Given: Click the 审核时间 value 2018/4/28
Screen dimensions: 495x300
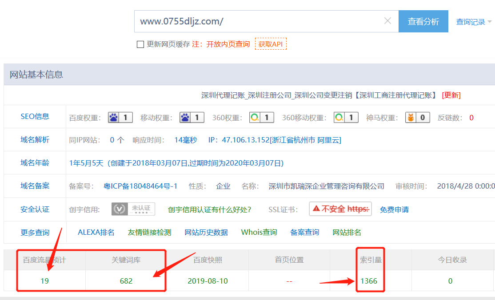Looking at the screenshot, I should coord(466,186).
